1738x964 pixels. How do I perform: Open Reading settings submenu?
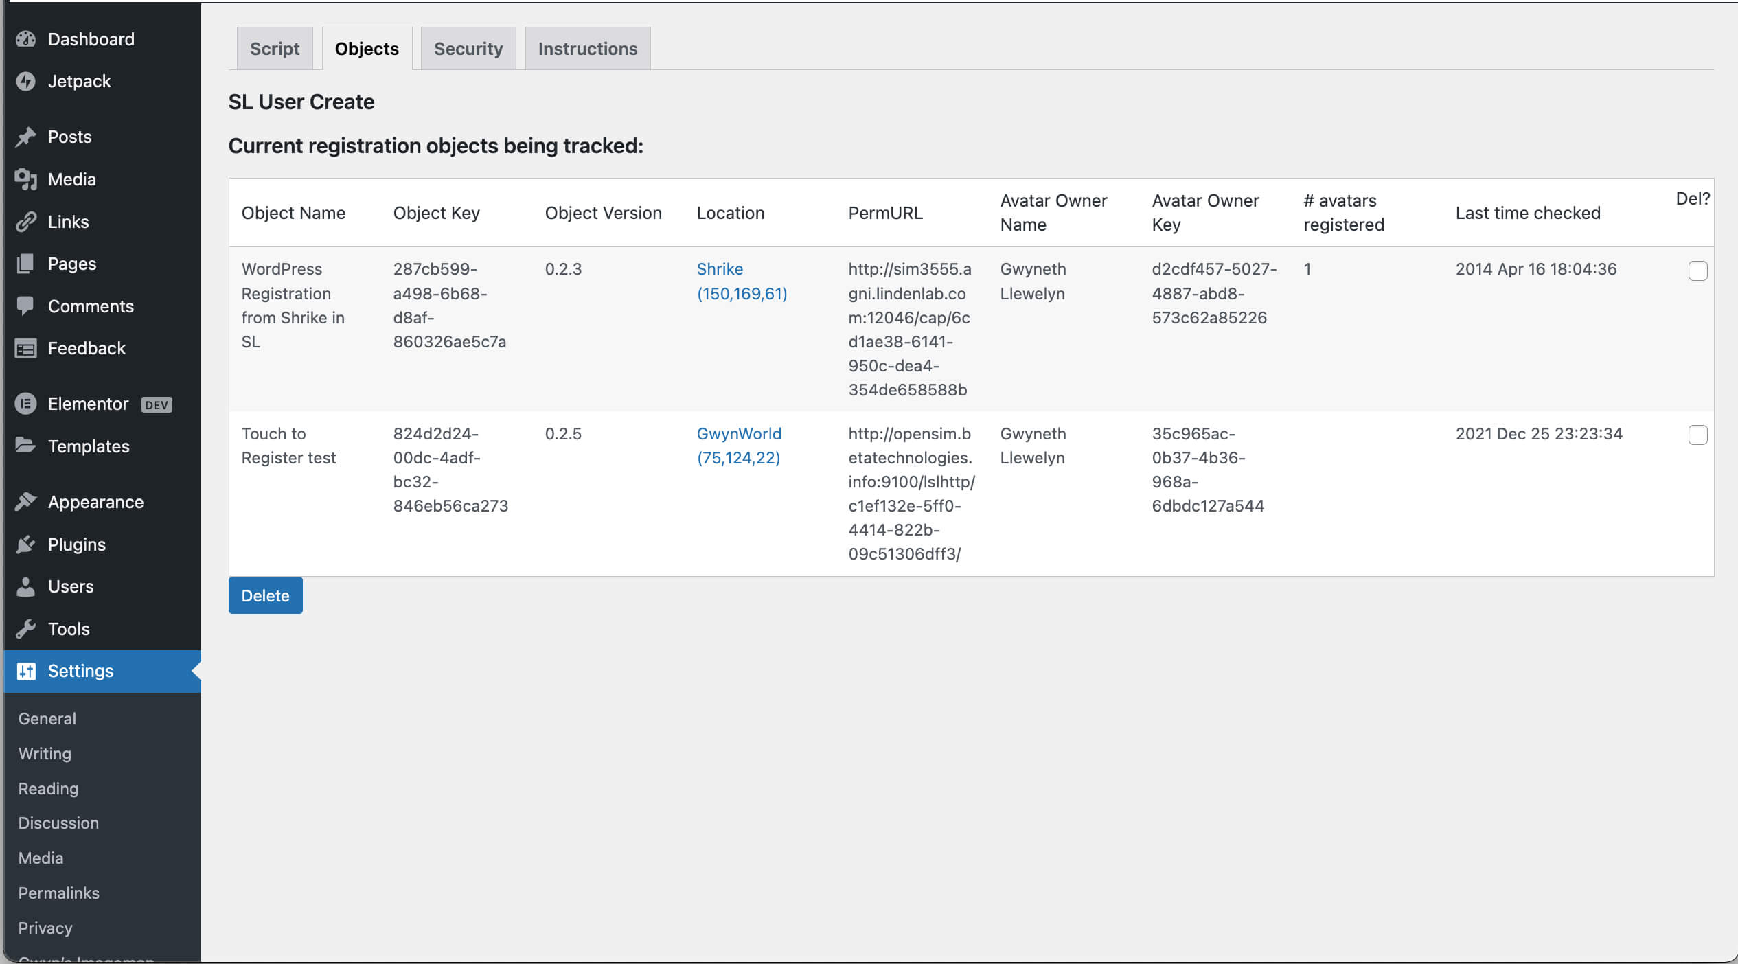click(49, 788)
